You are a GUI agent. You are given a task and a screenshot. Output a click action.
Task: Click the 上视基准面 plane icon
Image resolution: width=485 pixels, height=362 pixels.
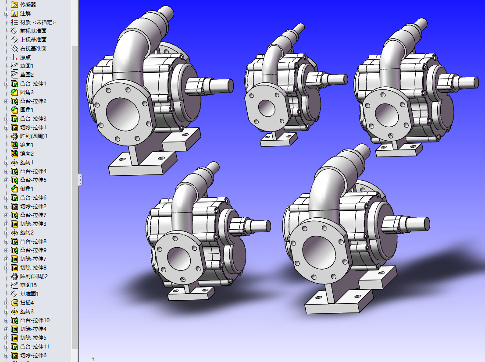[14, 39]
